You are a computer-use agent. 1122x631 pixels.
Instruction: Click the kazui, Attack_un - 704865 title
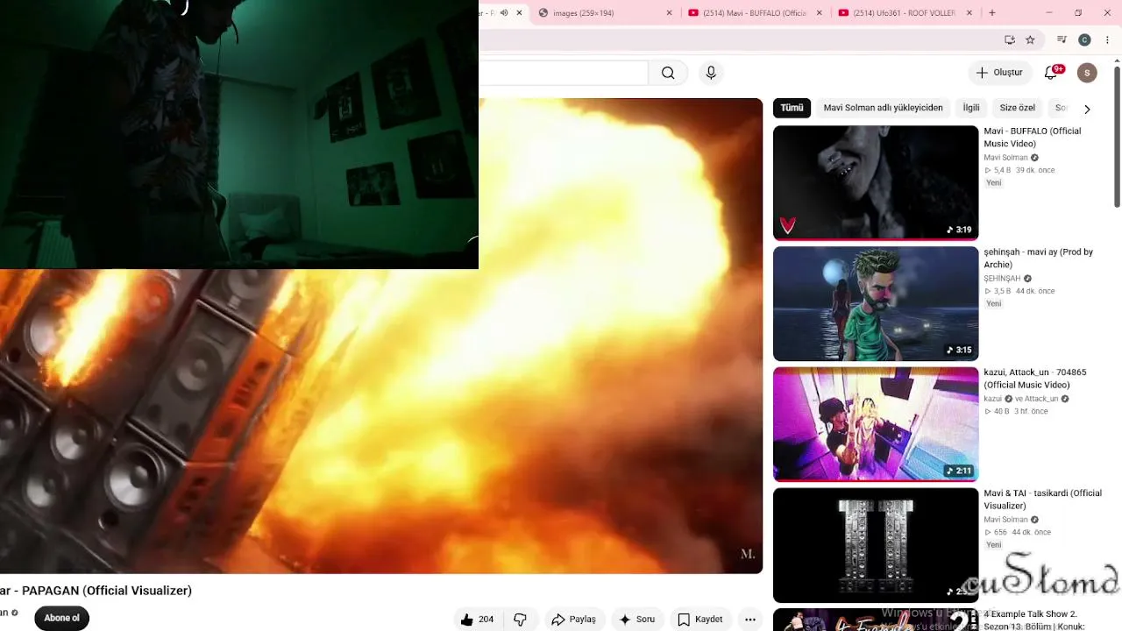[x=1034, y=379]
